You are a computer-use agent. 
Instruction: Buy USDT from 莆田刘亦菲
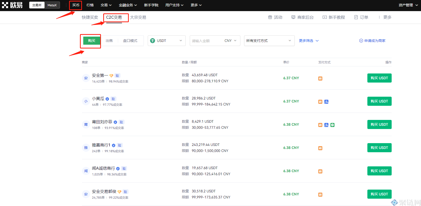point(379,124)
